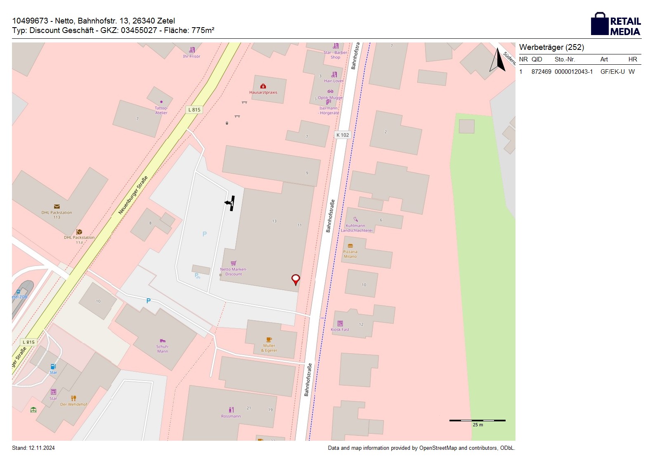Click the Retail Media logo

click(x=615, y=24)
